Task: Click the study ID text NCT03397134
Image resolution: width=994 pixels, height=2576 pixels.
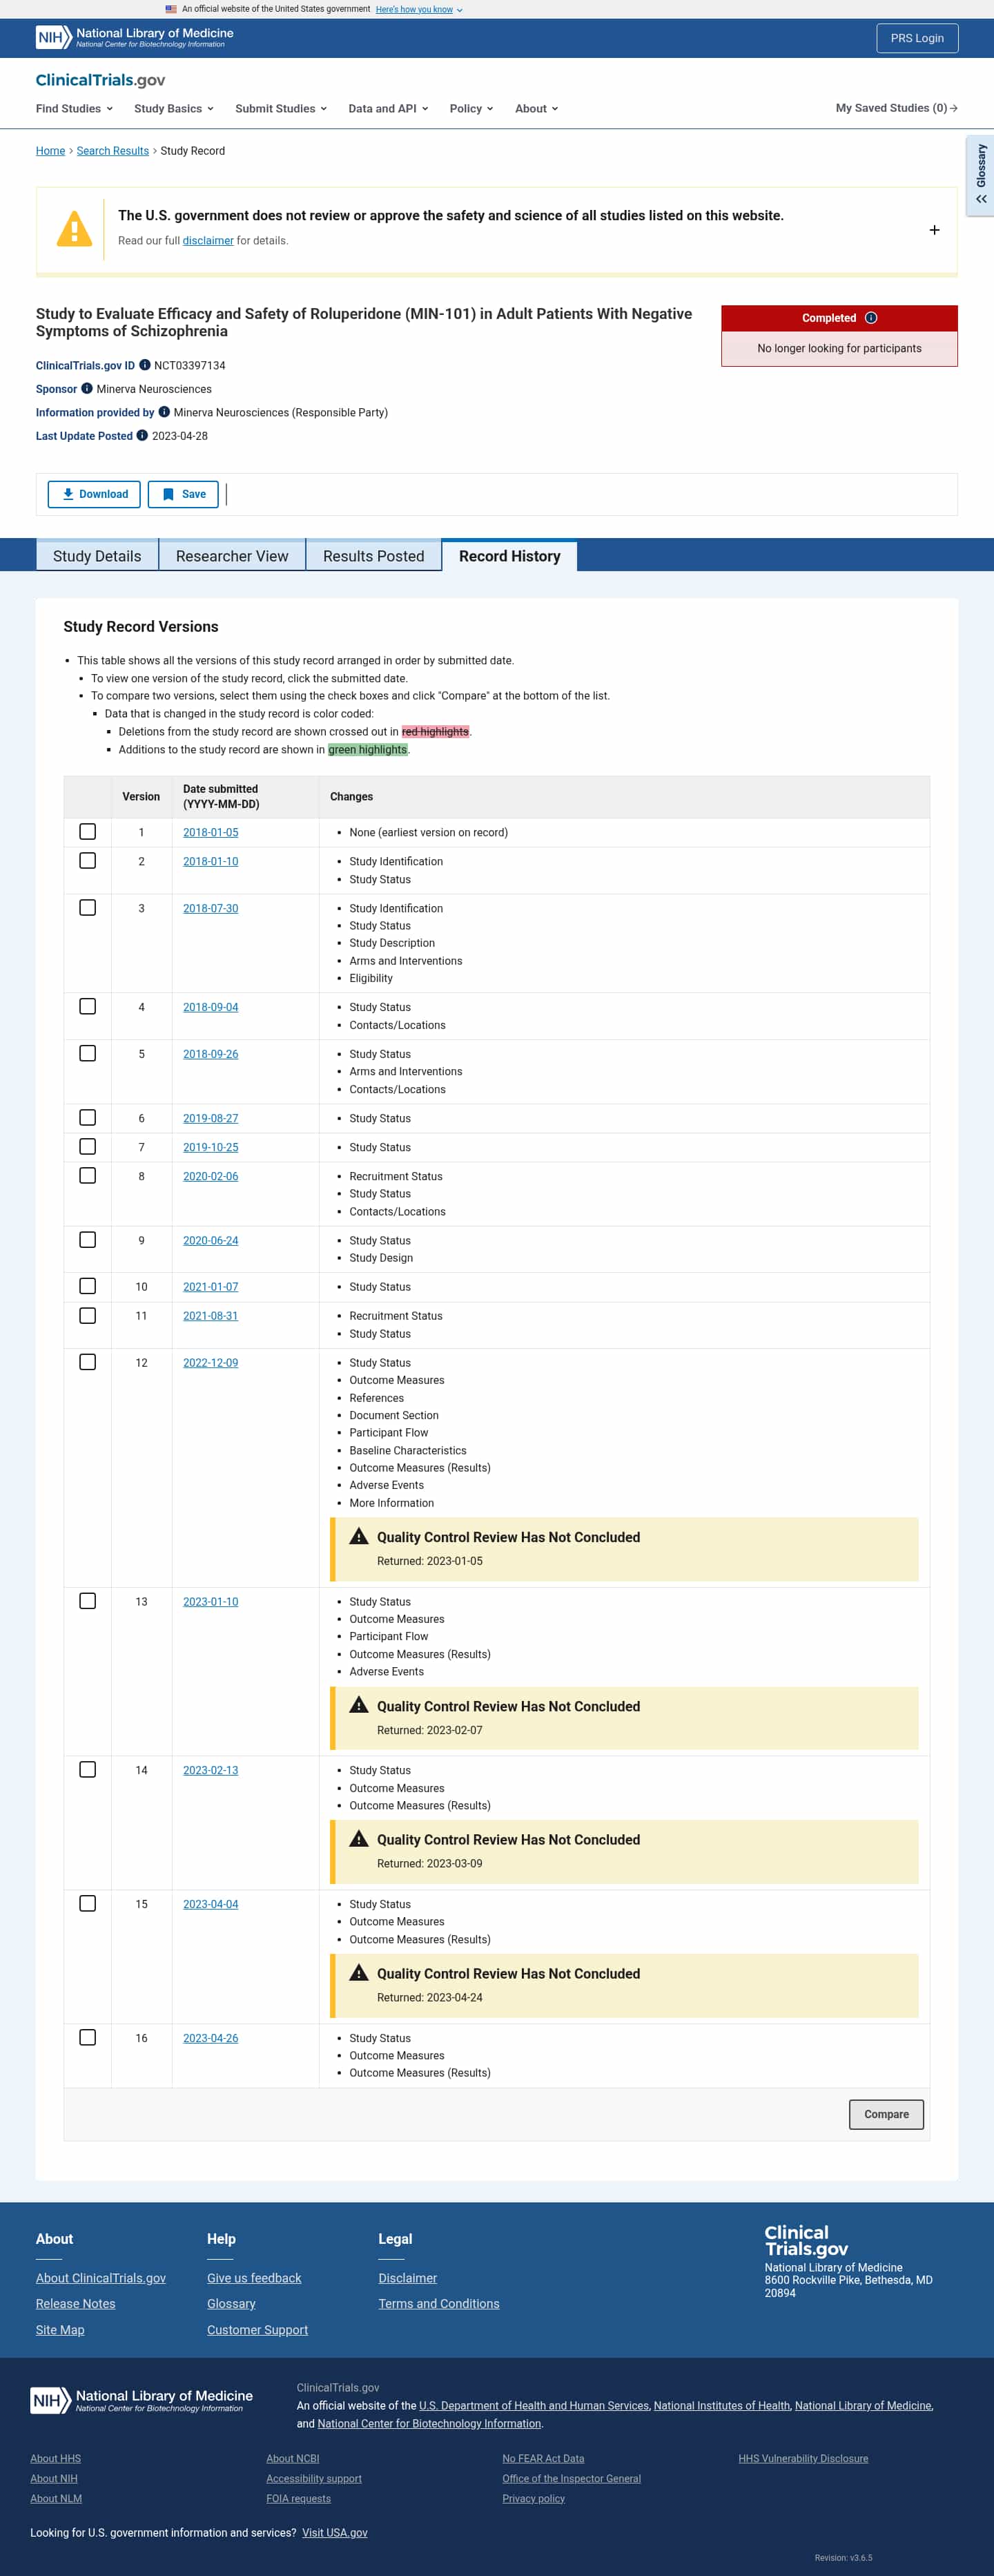Action: point(190,366)
